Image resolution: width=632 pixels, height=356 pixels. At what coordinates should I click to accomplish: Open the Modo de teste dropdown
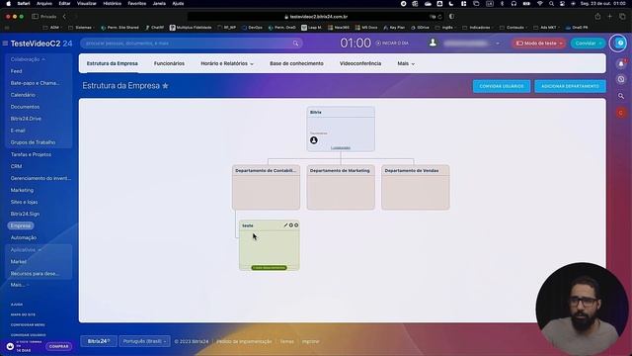coord(539,44)
